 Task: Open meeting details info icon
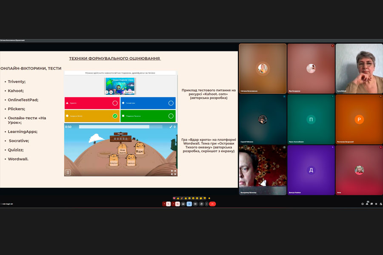[363, 204]
